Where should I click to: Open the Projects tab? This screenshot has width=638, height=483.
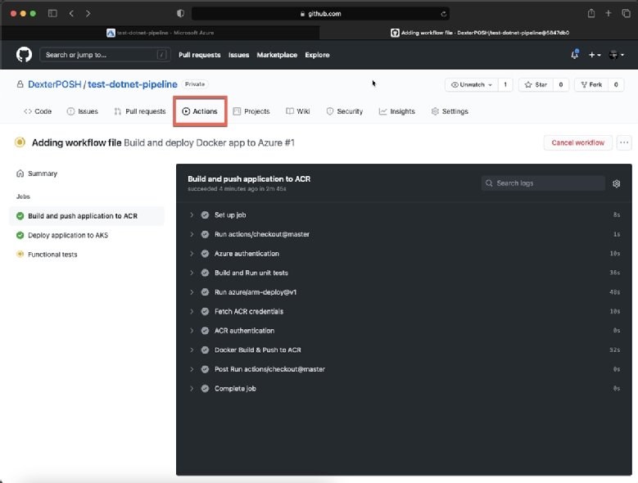(251, 111)
